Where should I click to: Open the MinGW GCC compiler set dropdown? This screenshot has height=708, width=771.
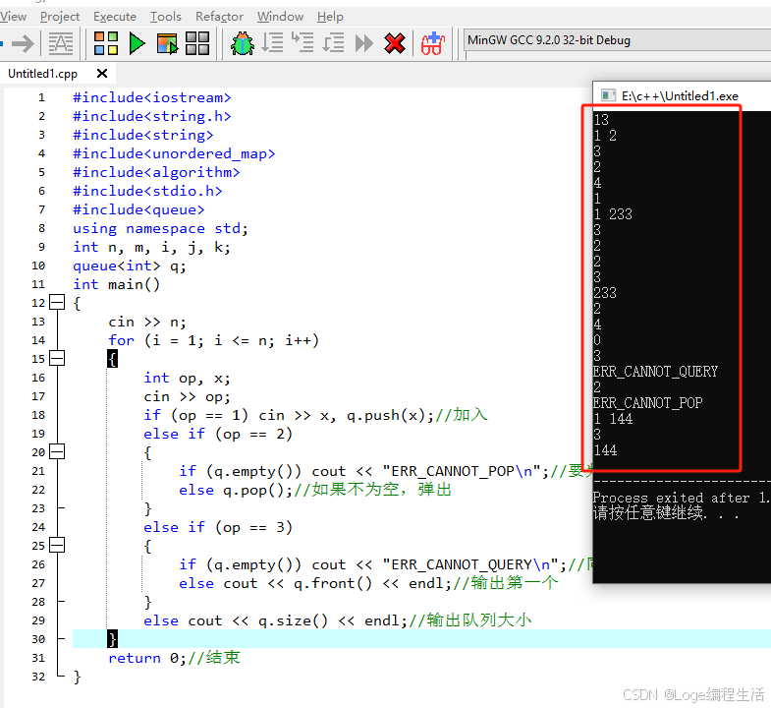[x=618, y=40]
